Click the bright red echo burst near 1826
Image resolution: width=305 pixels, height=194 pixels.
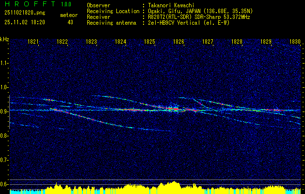click(174, 109)
